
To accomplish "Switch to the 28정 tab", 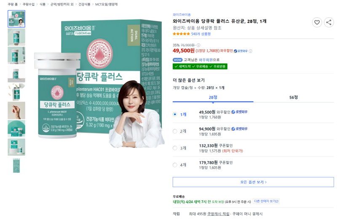I will pos(213,98).
